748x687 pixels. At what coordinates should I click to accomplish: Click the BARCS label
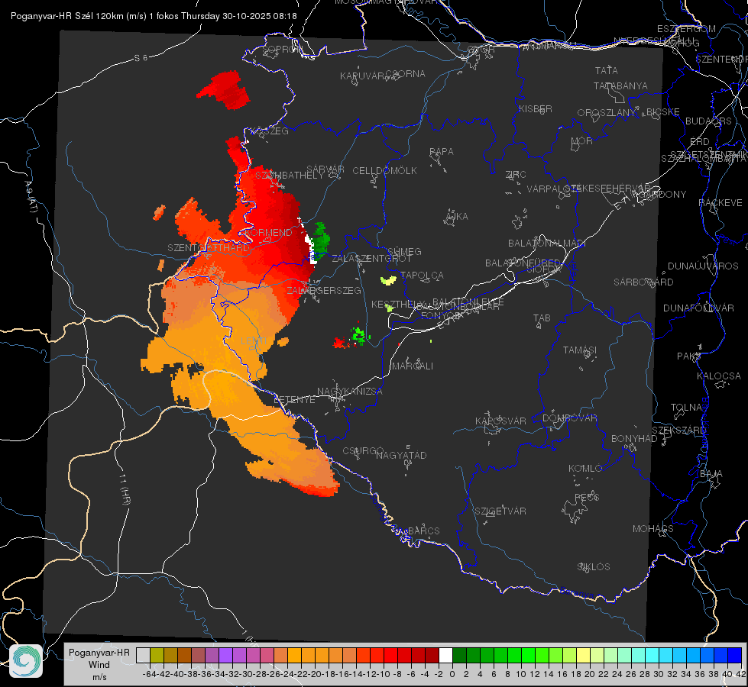(x=423, y=531)
